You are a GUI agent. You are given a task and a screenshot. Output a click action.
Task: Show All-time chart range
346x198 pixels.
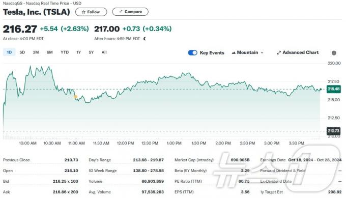coord(104,52)
